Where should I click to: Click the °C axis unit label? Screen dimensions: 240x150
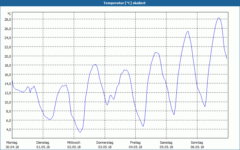click(9, 14)
